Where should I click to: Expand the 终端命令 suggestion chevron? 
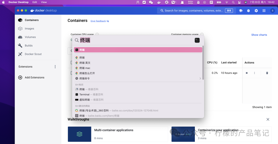(200, 78)
